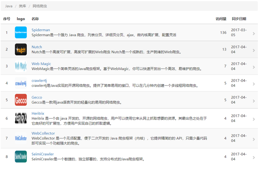This screenshot has height=171, width=274.
Task: Go to Java in the breadcrumb
Action: click(x=9, y=6)
